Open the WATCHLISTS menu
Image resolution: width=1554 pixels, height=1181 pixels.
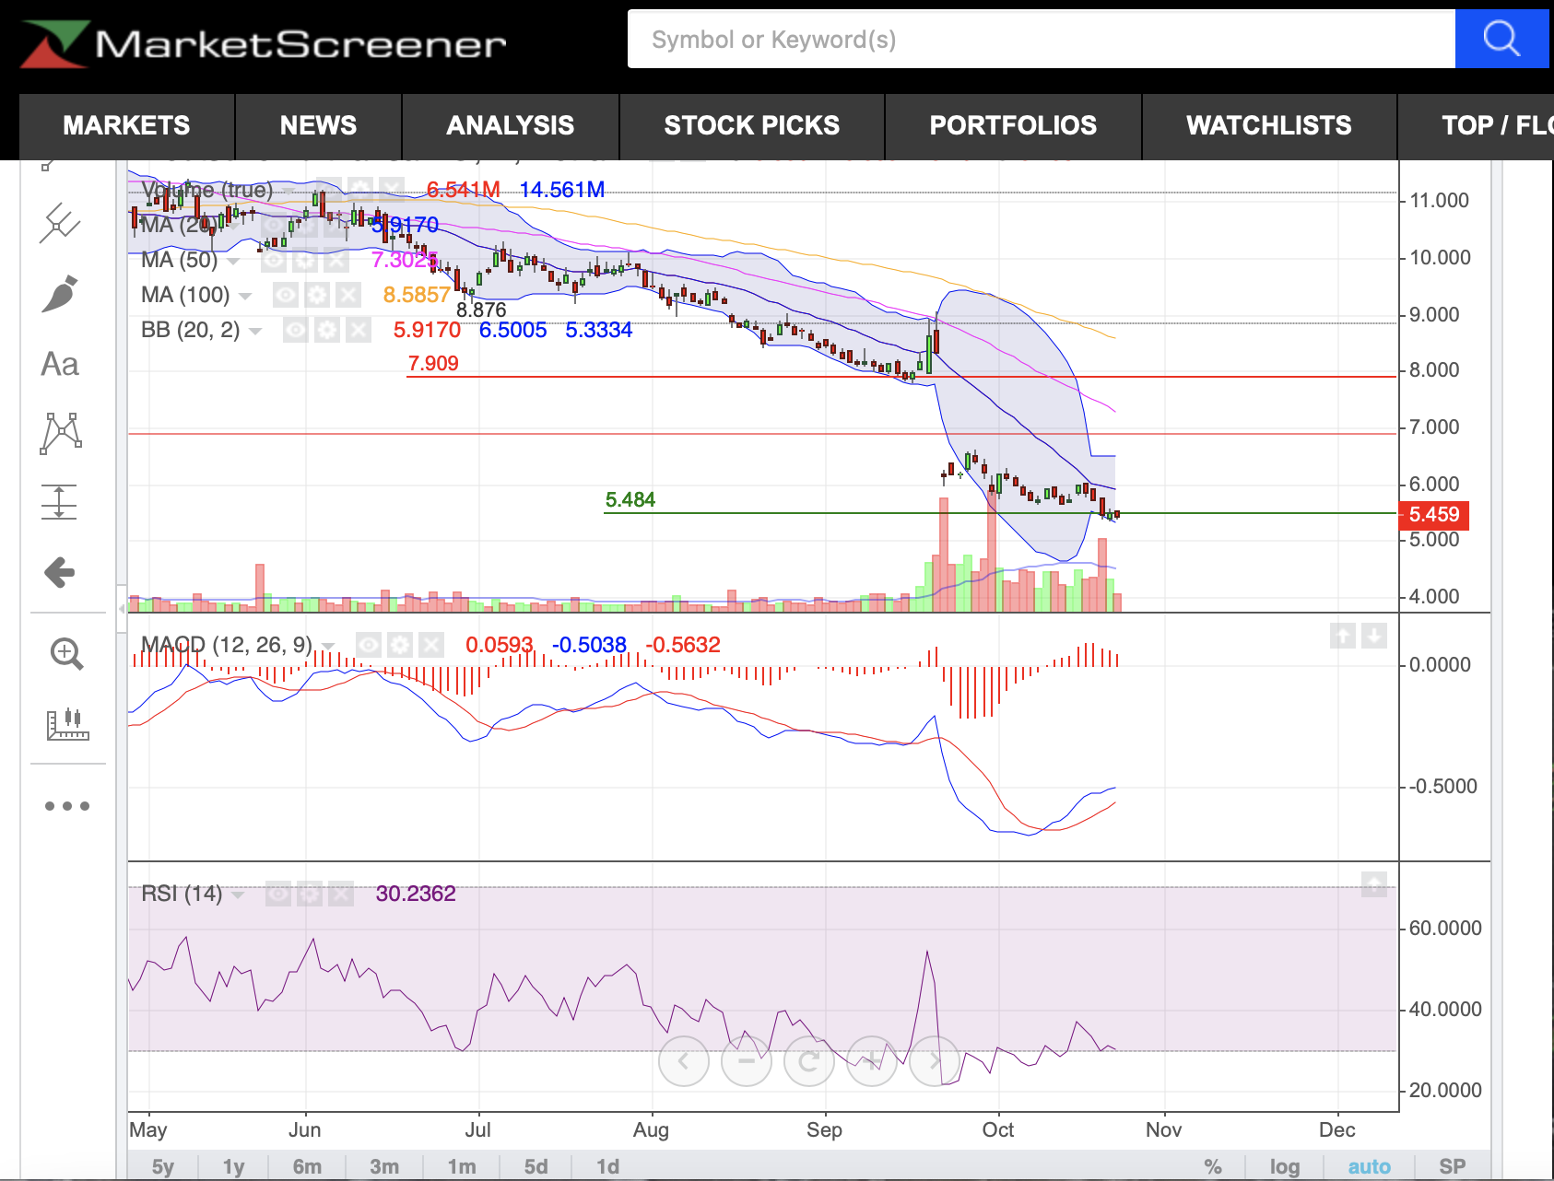click(x=1269, y=125)
